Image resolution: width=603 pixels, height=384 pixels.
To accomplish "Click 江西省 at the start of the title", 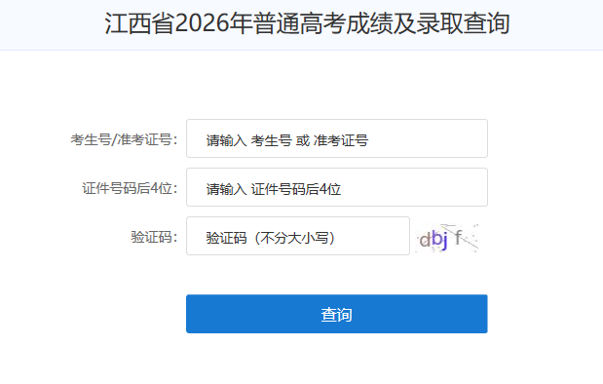I will coord(139,23).
